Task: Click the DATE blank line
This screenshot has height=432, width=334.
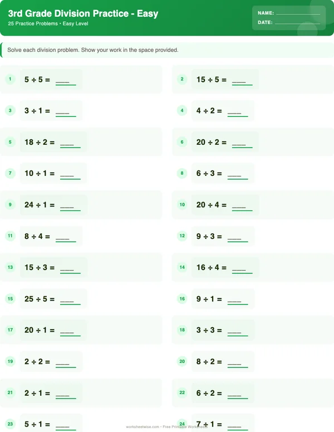Action: pyautogui.click(x=297, y=23)
